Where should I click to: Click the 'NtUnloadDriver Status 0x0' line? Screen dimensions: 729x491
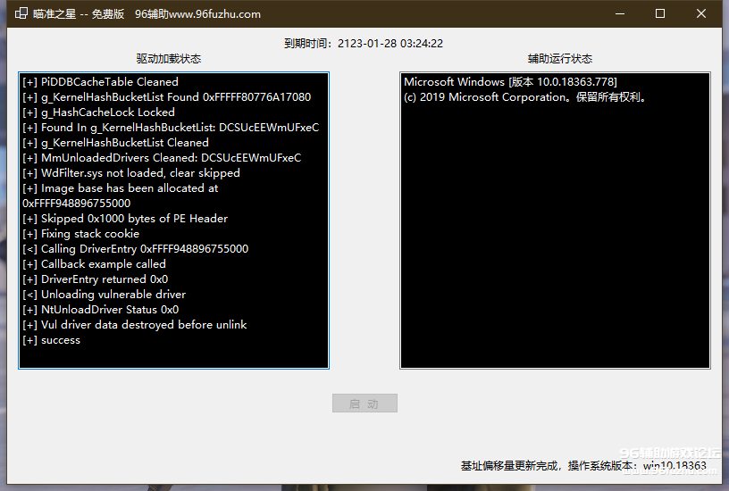(x=100, y=310)
